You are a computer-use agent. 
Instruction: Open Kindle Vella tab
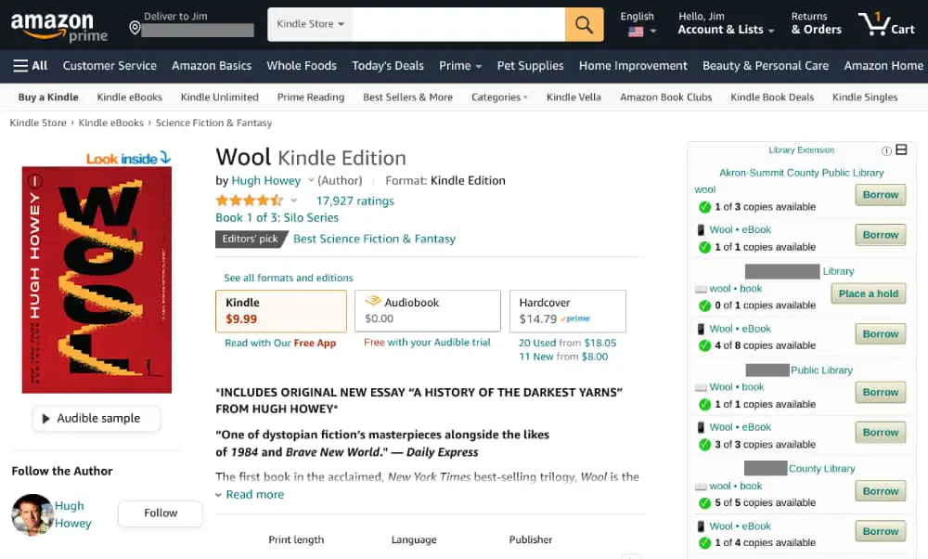[x=574, y=97]
